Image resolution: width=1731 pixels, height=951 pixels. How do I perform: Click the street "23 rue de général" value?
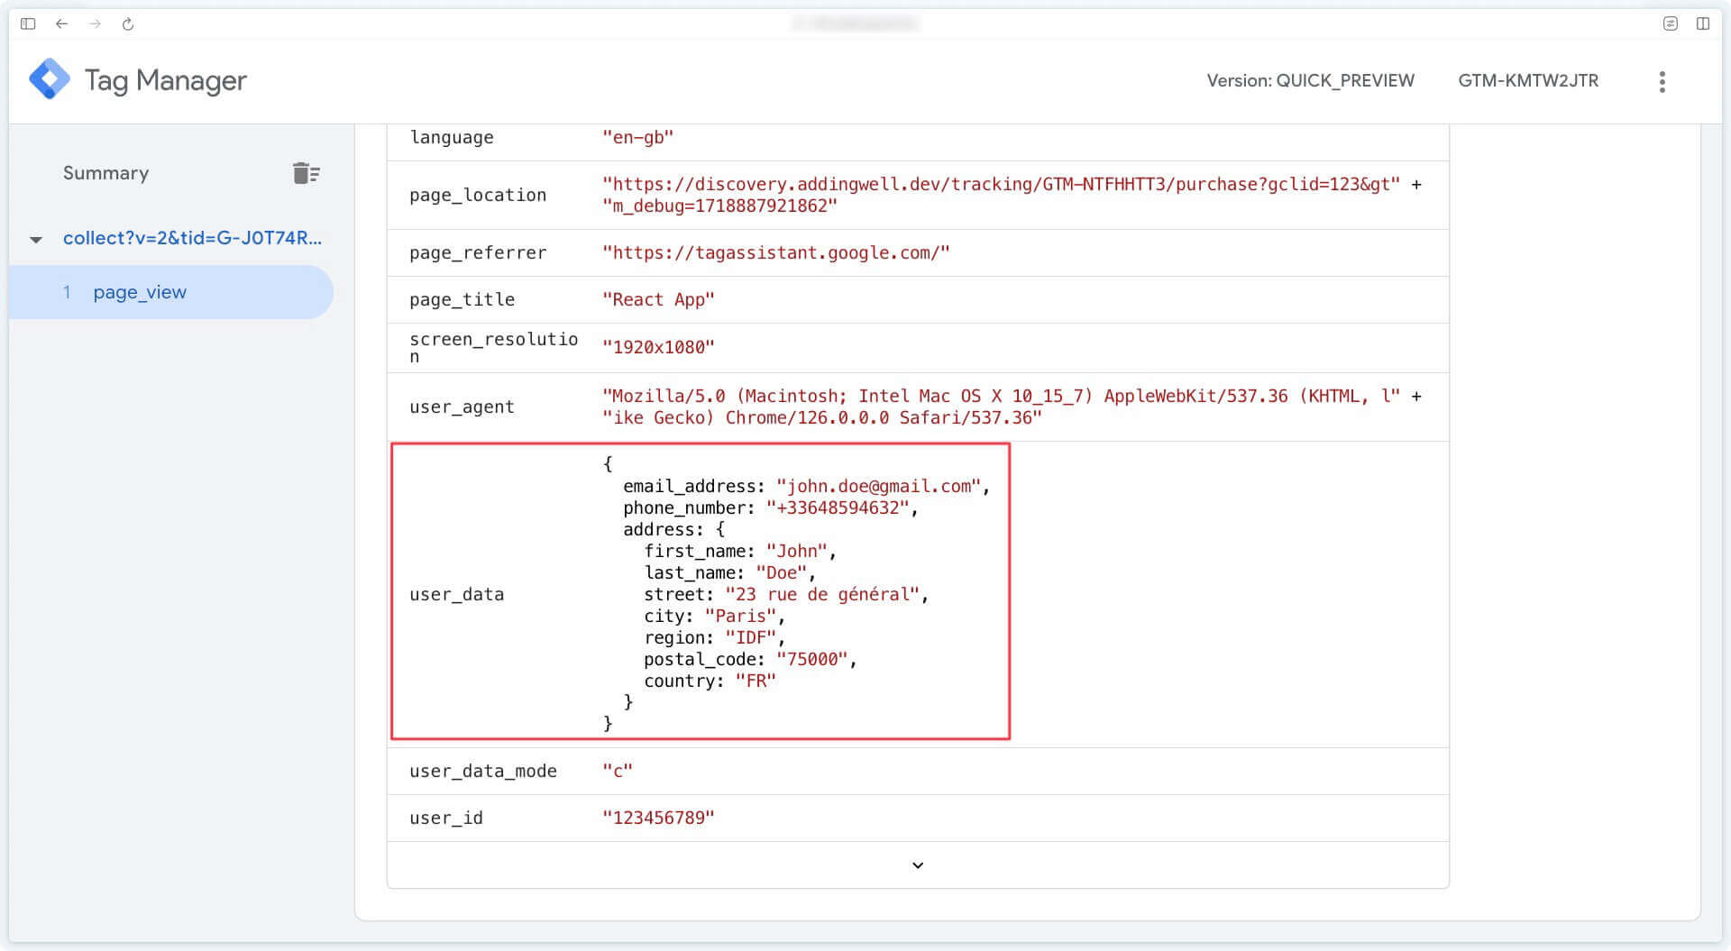point(822,594)
